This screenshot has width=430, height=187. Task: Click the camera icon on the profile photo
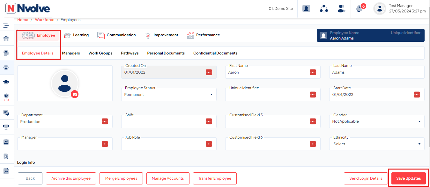tap(75, 94)
